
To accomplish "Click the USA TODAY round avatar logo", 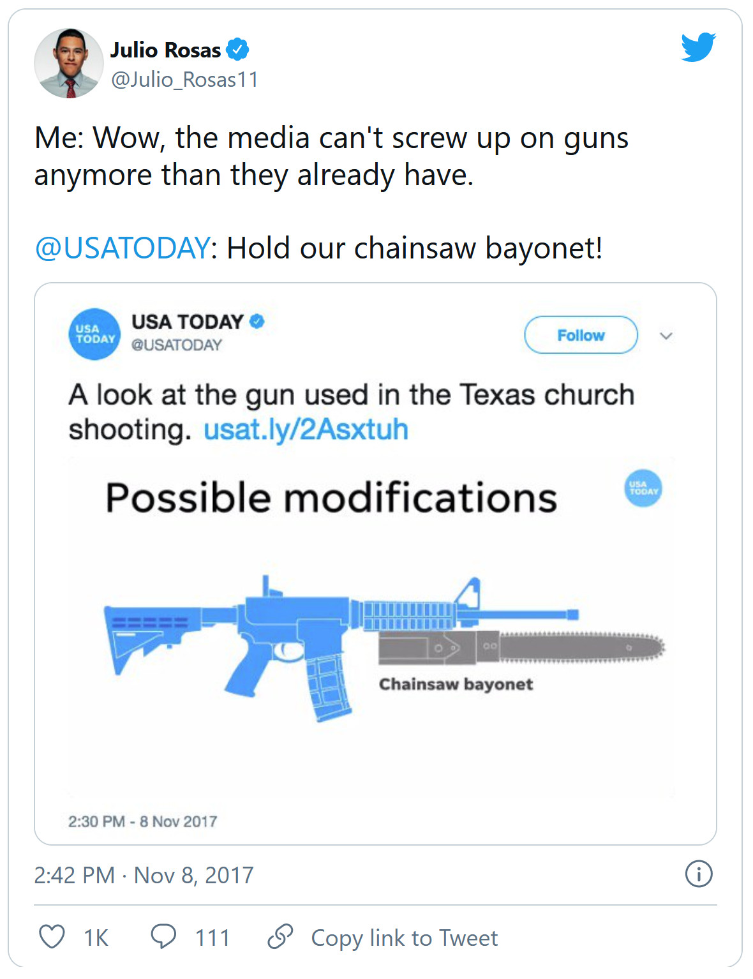I will (94, 334).
